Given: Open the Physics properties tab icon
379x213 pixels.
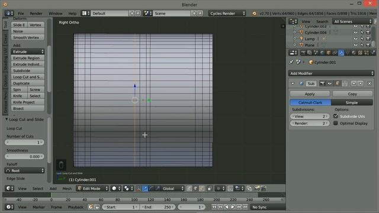Looking at the screenshot, I should [372, 53].
